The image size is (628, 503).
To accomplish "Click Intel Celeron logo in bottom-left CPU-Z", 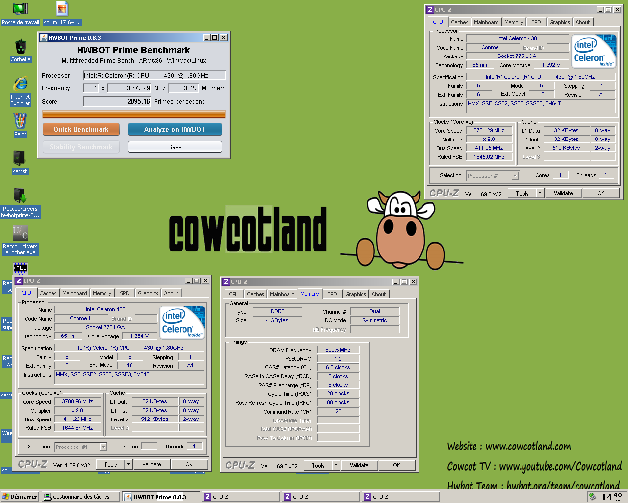I will click(x=183, y=322).
